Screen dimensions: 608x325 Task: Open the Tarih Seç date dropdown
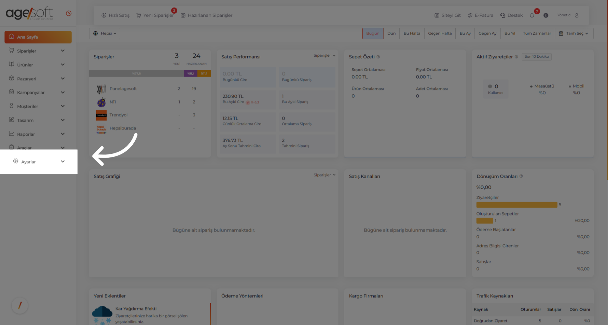point(574,34)
